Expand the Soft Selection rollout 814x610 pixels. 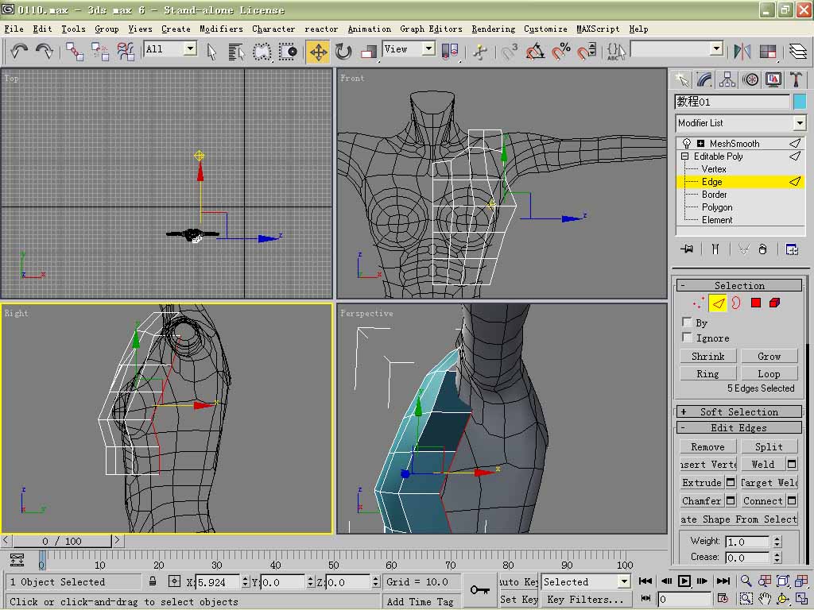739,412
